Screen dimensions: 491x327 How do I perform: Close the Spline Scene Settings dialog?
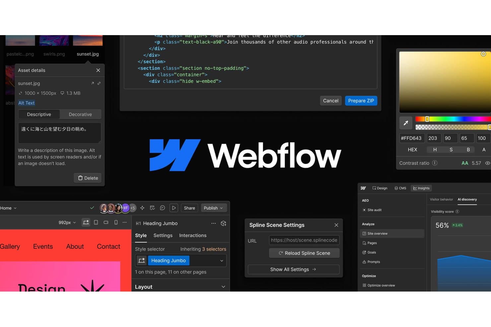[336, 225]
